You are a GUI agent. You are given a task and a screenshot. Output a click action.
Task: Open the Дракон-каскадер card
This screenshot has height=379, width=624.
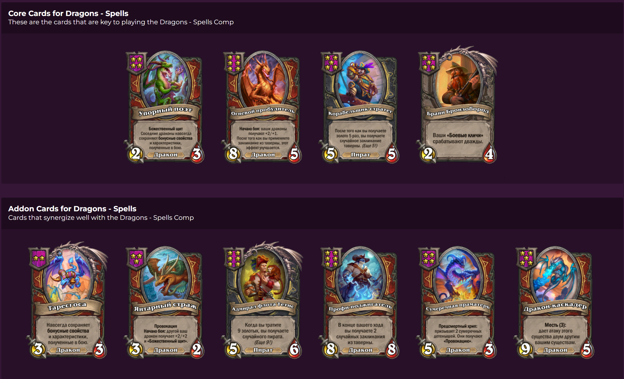point(554,302)
